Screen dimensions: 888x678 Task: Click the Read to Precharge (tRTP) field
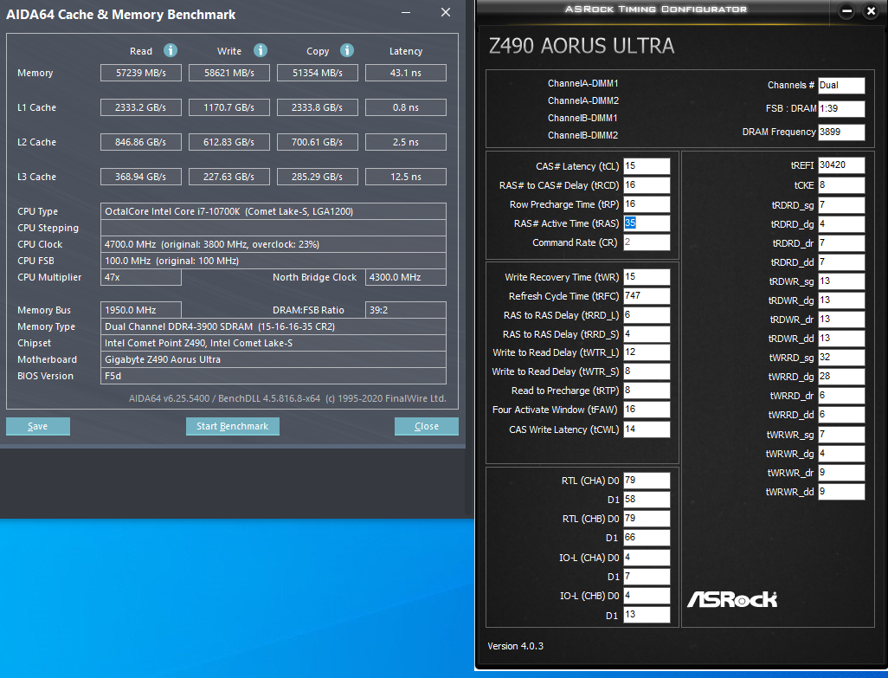point(647,391)
